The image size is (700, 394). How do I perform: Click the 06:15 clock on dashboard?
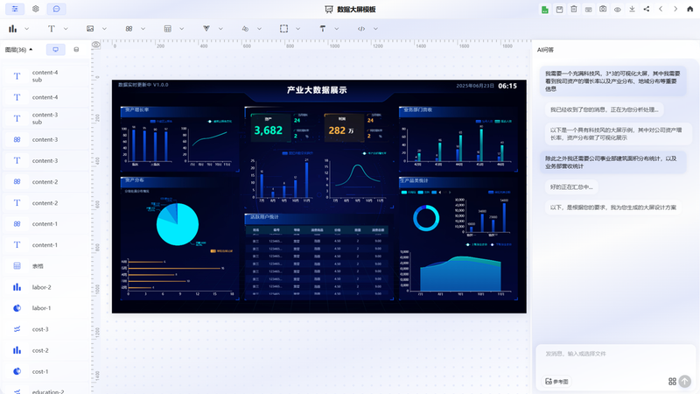(x=507, y=86)
